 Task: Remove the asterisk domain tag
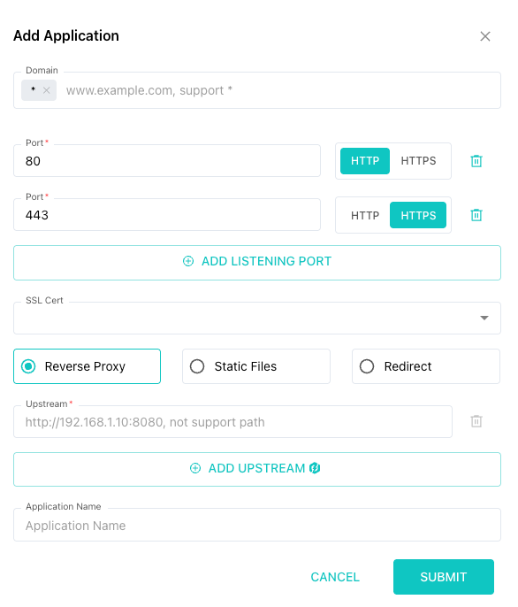(x=47, y=90)
